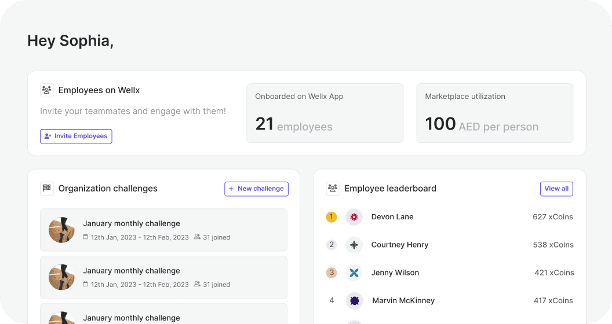This screenshot has width=612, height=324.
Task: Click the 538 xCoins value
Action: click(553, 245)
